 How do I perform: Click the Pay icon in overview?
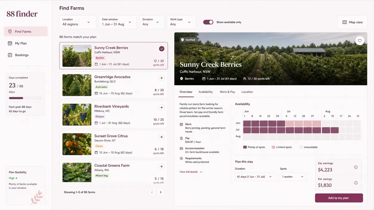click(181, 138)
